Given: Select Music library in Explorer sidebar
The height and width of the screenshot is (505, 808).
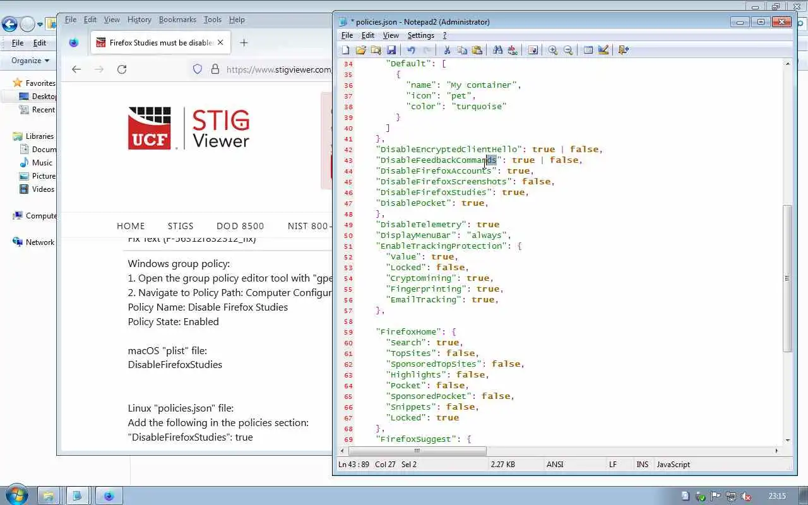Looking at the screenshot, I should click(42, 163).
